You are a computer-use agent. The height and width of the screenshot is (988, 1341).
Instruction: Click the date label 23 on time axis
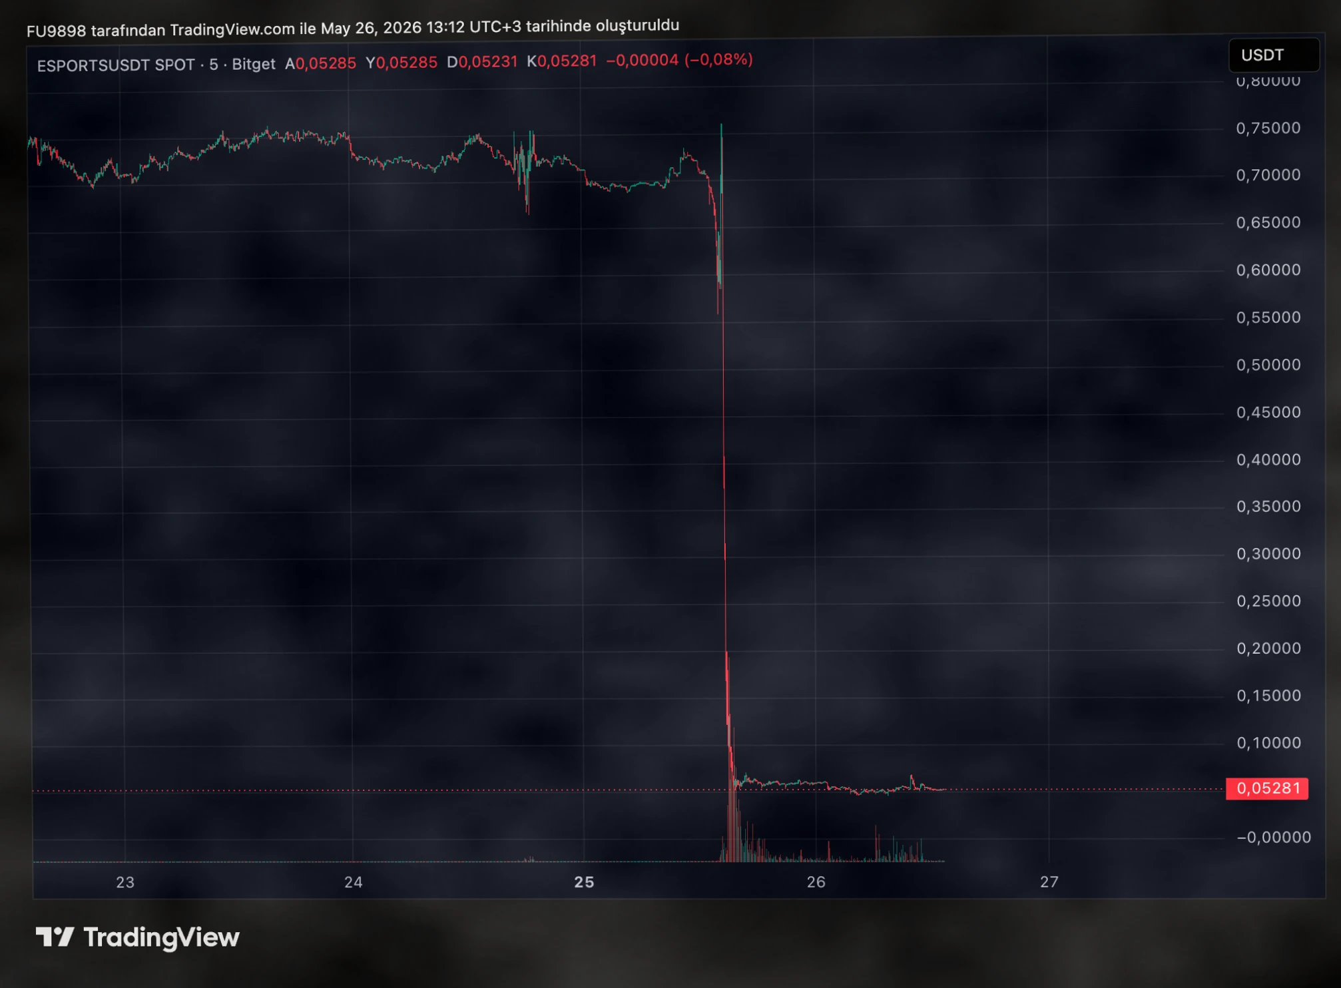125,882
